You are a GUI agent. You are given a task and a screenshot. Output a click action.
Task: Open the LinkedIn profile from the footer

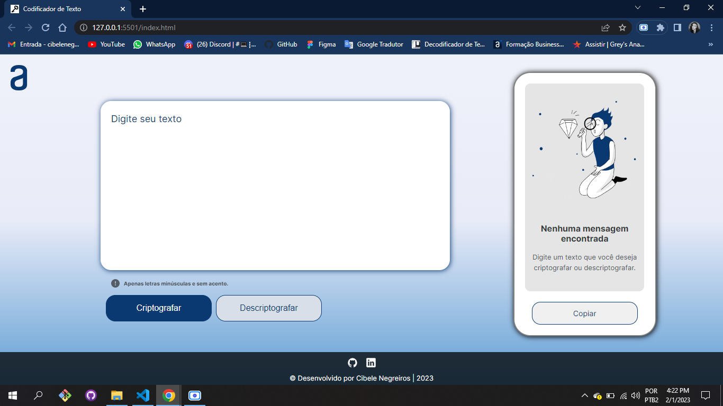click(x=371, y=362)
